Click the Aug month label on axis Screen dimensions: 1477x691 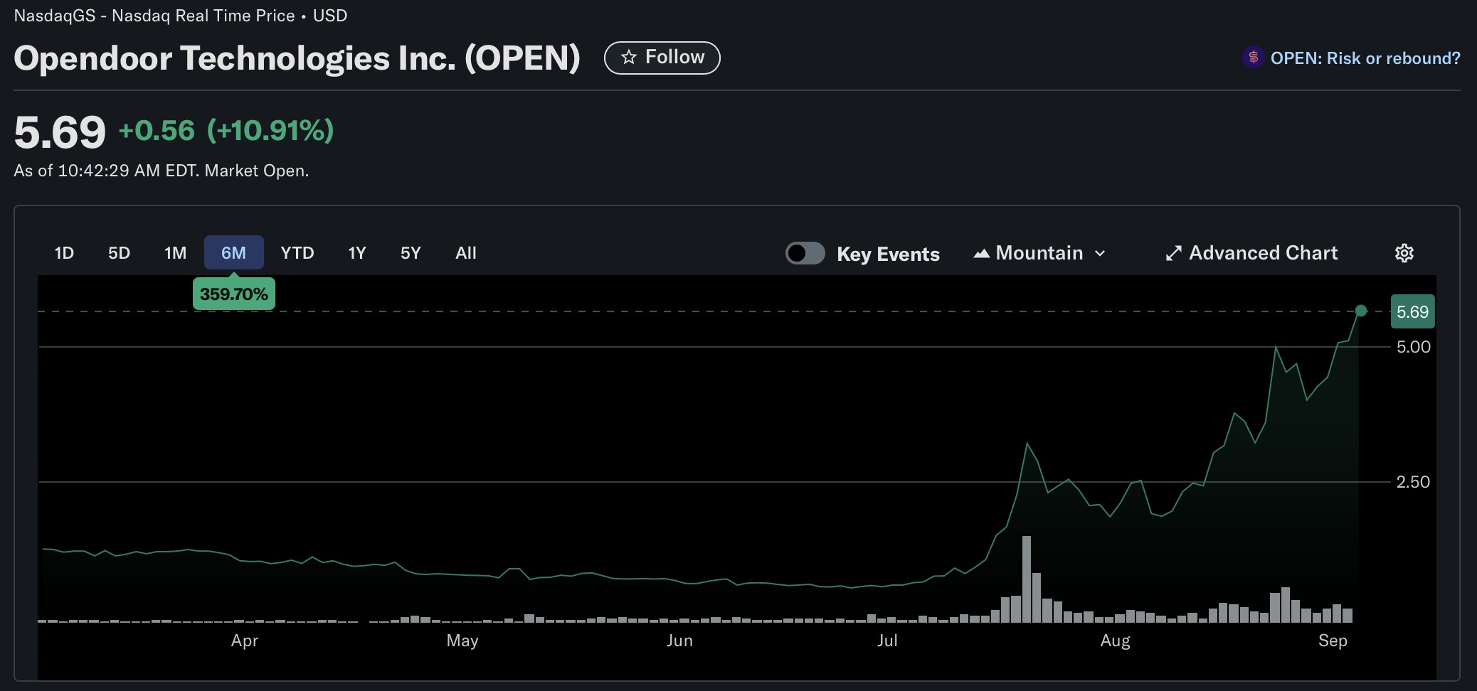click(x=1115, y=641)
